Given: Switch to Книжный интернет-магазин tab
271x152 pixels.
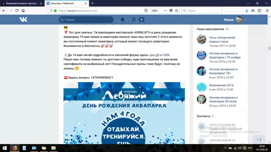Looking at the screenshot, I should [x=22, y=3].
